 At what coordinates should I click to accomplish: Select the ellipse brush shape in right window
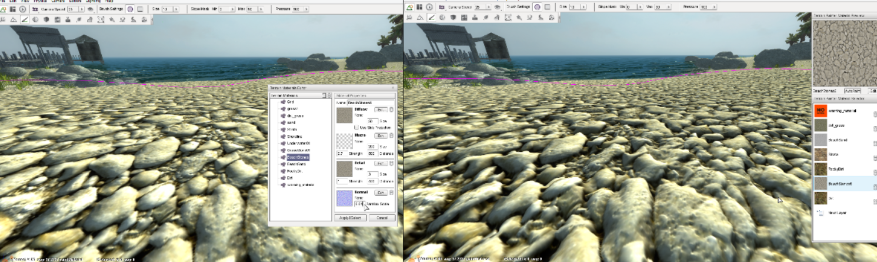click(537, 7)
